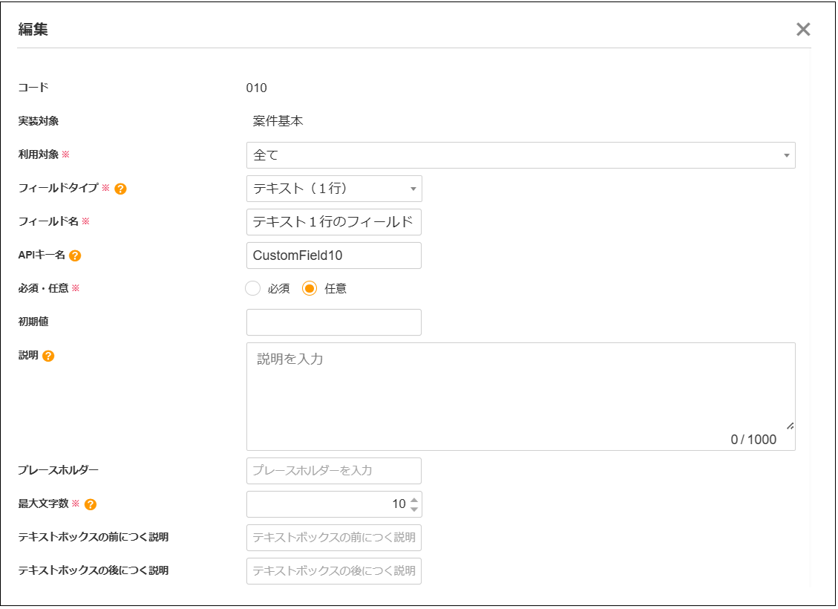Click the フィールド名 text input

(x=334, y=222)
